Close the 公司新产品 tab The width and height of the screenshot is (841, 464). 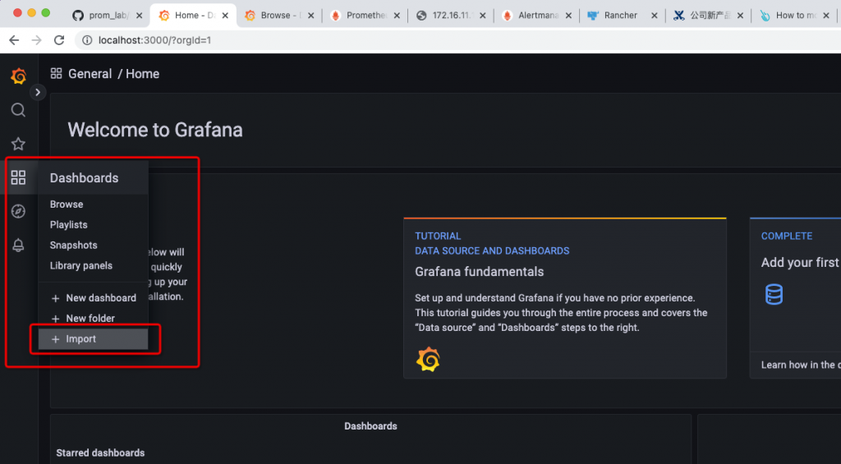[740, 16]
